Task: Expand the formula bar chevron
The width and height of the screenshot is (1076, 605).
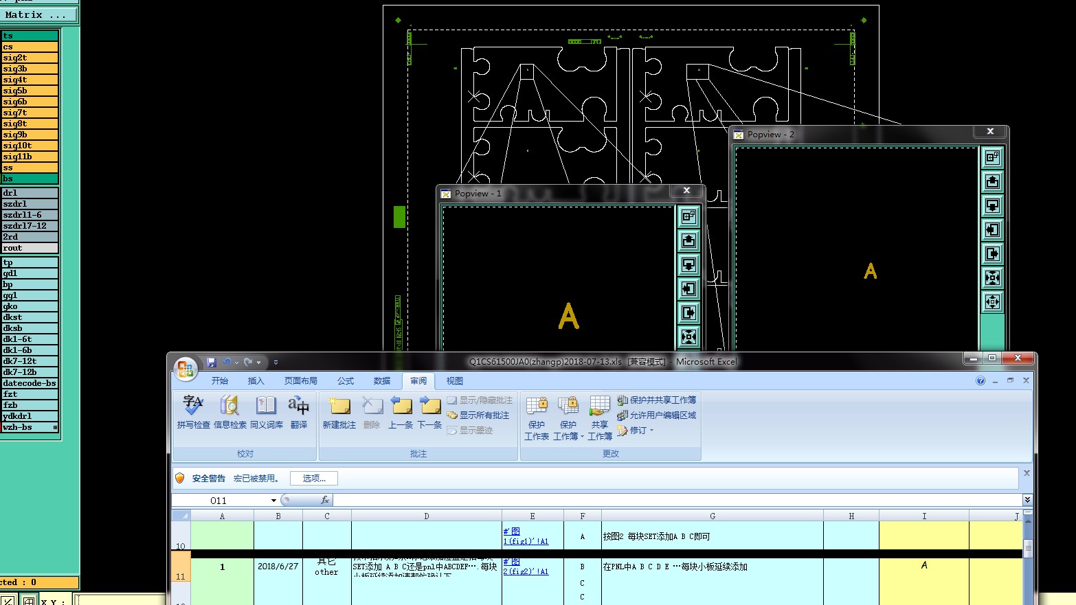Action: coord(1027,500)
